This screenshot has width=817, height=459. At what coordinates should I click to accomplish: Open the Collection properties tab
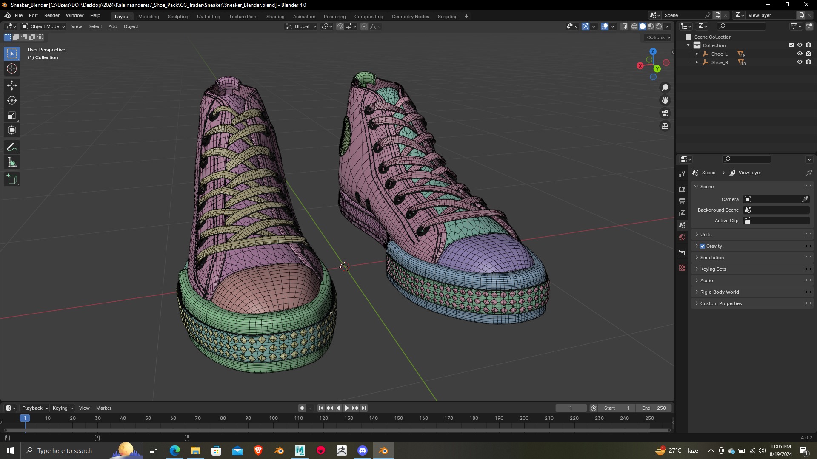click(x=682, y=252)
